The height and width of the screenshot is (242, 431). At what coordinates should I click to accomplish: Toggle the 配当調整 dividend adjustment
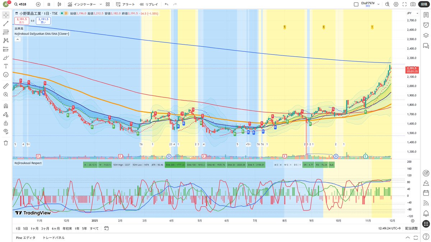click(411, 228)
